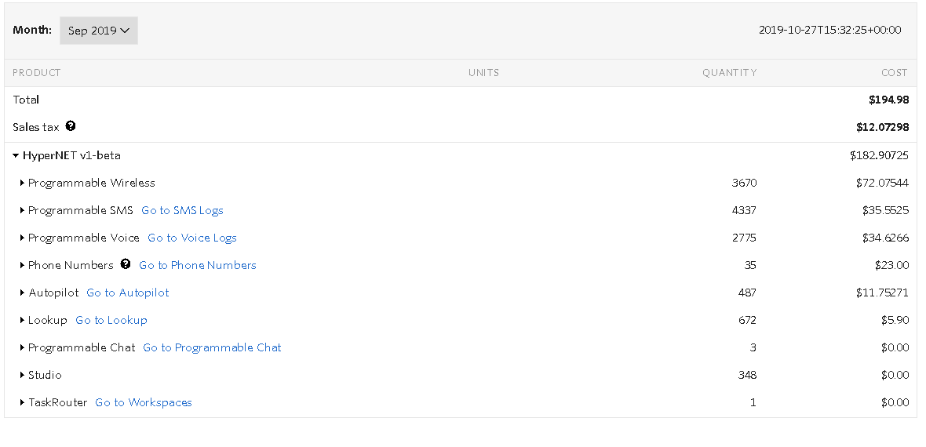Open the Go to Lookup link
Viewport: 926px width, 447px height.
111,320
